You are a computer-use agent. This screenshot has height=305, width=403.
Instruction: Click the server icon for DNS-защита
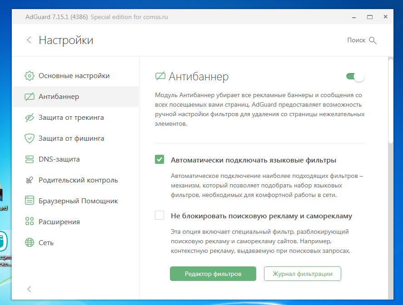click(x=30, y=159)
